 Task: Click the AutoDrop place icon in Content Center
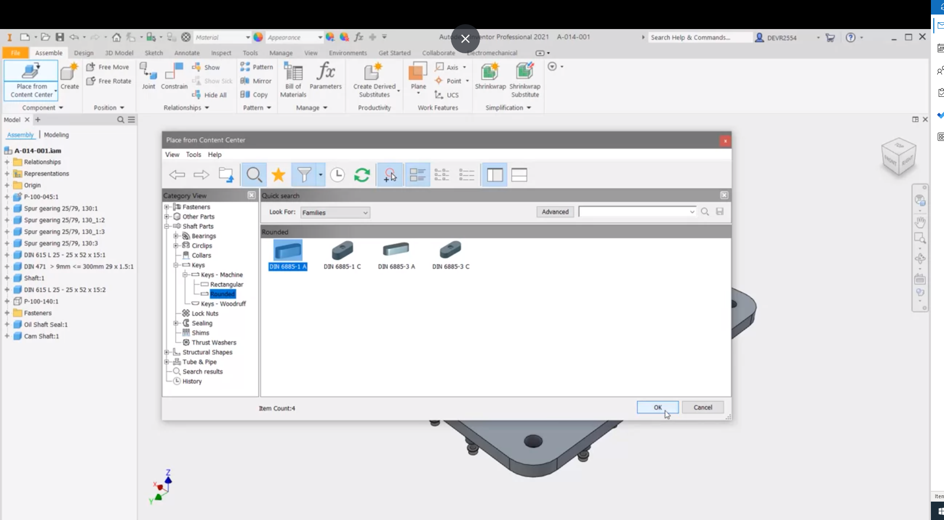390,175
